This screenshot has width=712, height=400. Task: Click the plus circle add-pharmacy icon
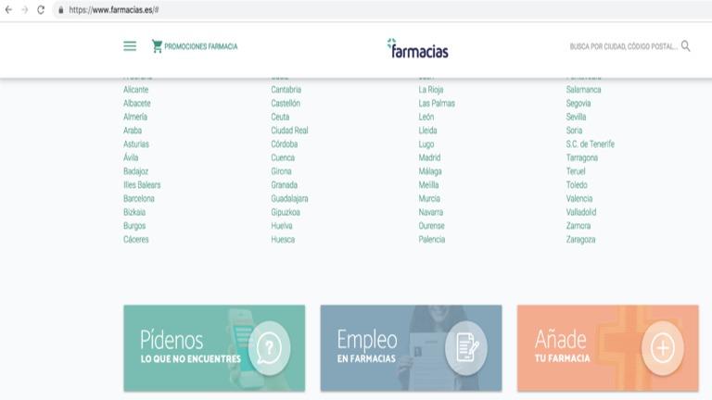point(662,348)
